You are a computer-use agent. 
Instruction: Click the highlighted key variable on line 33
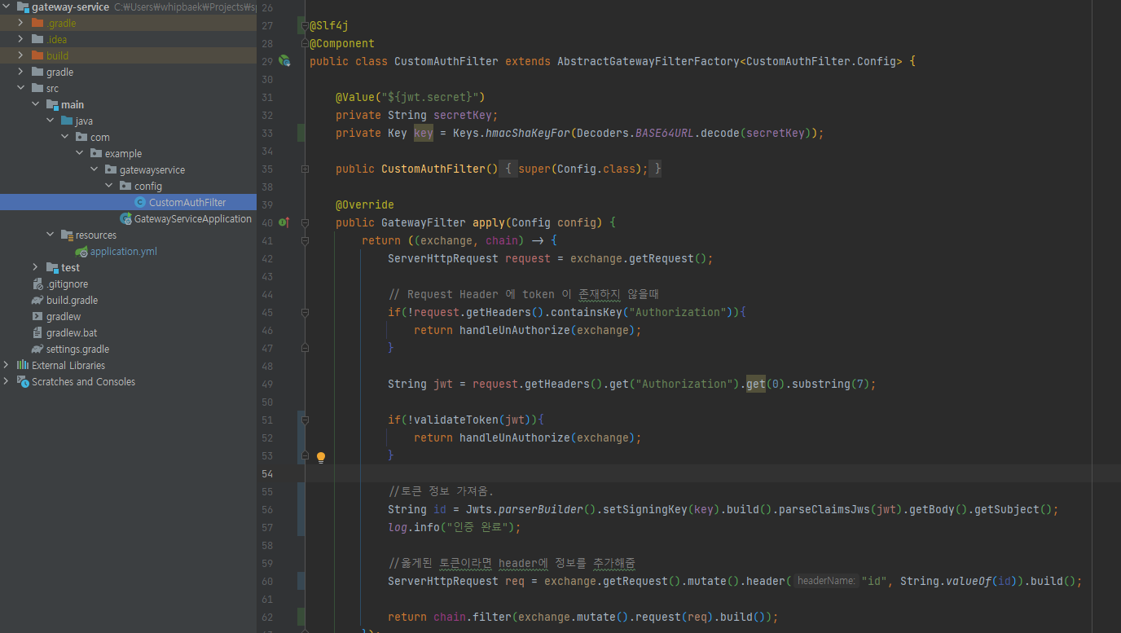pyautogui.click(x=424, y=133)
